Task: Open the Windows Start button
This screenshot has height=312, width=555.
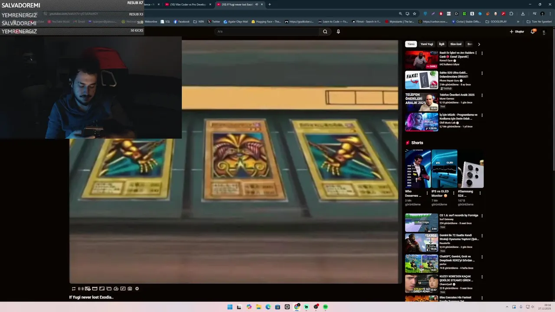Action: [230, 307]
